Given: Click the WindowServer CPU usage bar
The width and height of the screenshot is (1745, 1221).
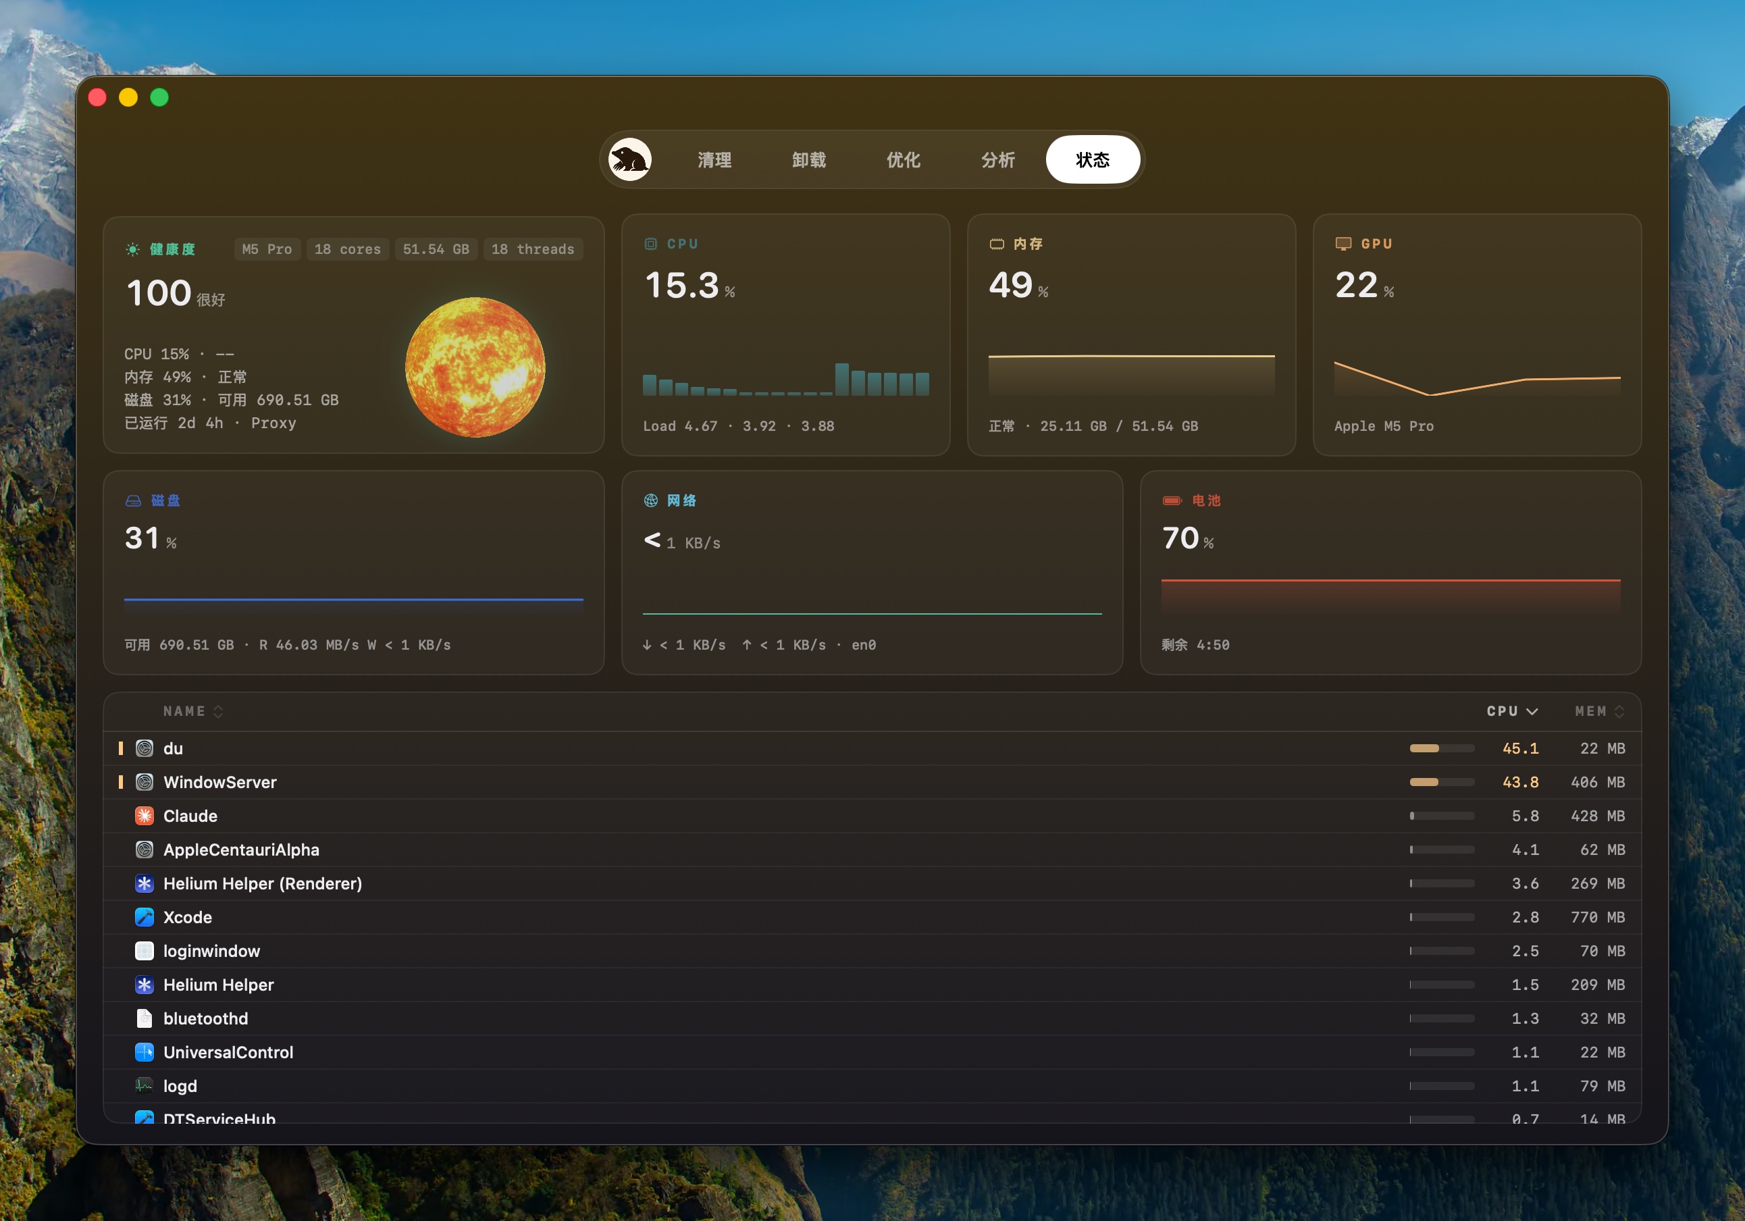Looking at the screenshot, I should click(x=1442, y=781).
